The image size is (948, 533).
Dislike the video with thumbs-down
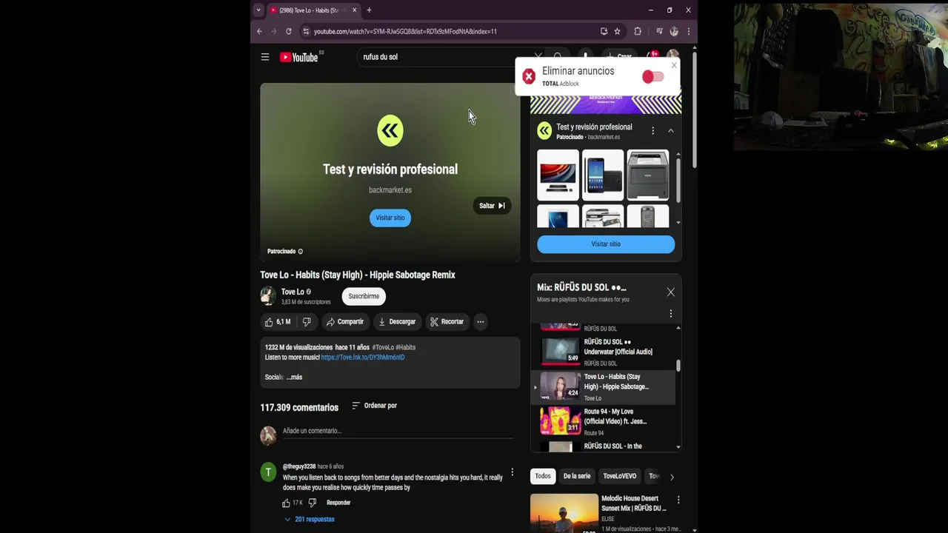(307, 322)
